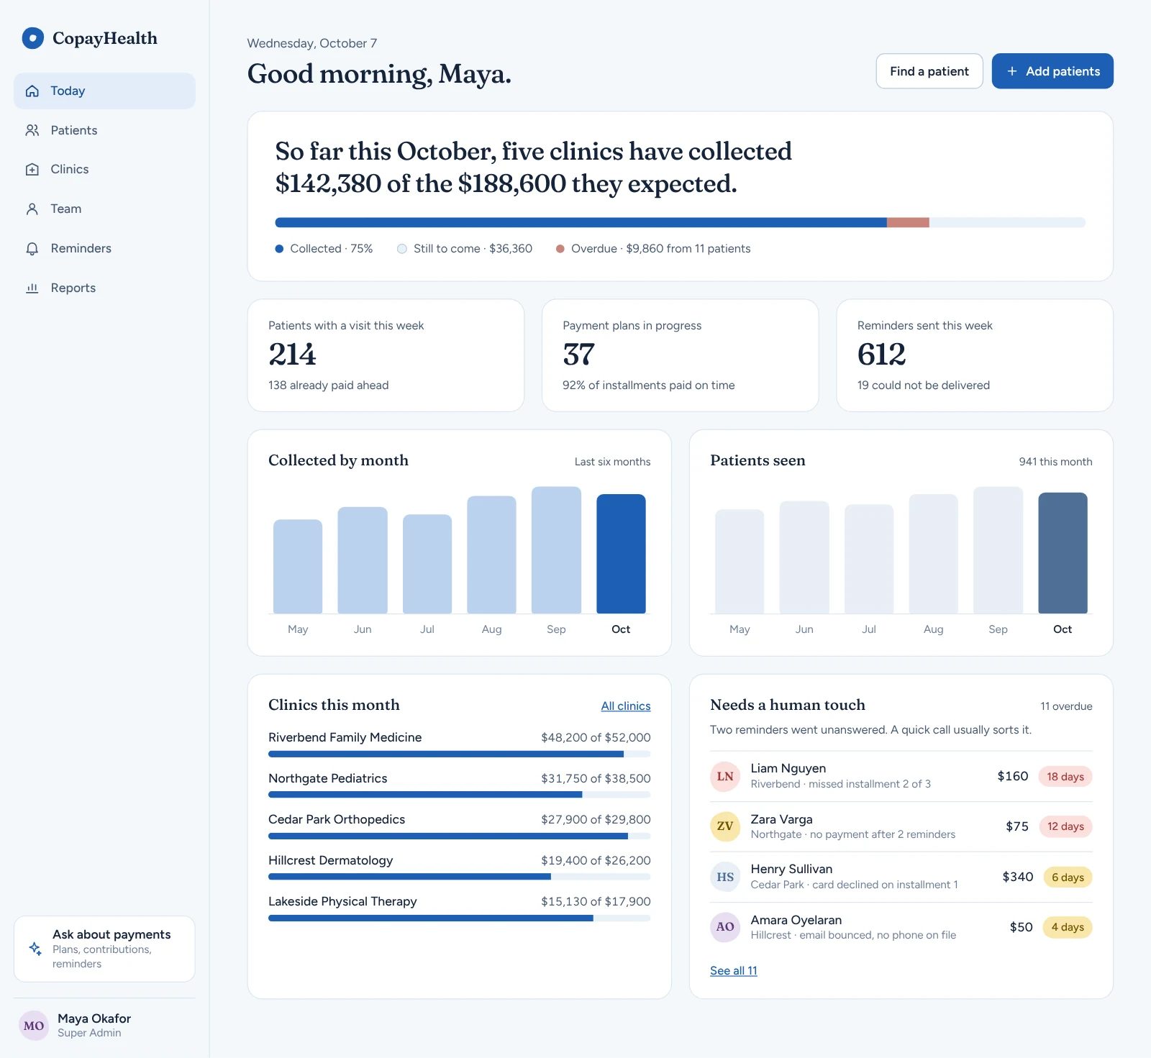Click the $31,750 of $38,500 amount
The width and height of the screenshot is (1151, 1058).
click(x=596, y=779)
